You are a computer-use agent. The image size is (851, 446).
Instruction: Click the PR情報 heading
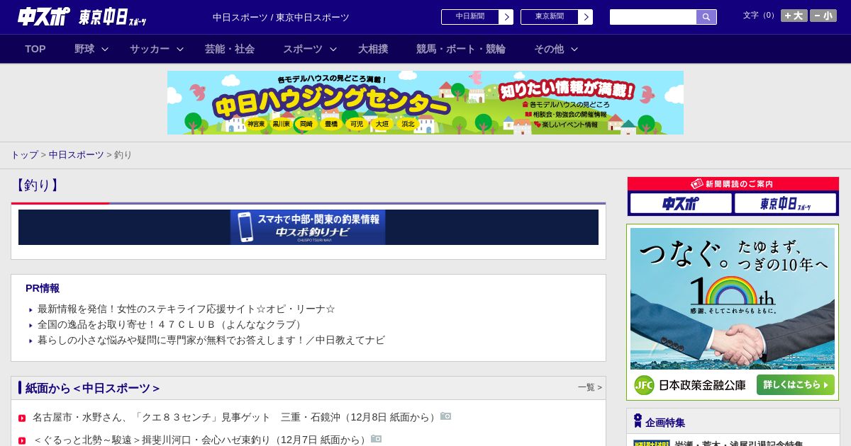(x=43, y=288)
